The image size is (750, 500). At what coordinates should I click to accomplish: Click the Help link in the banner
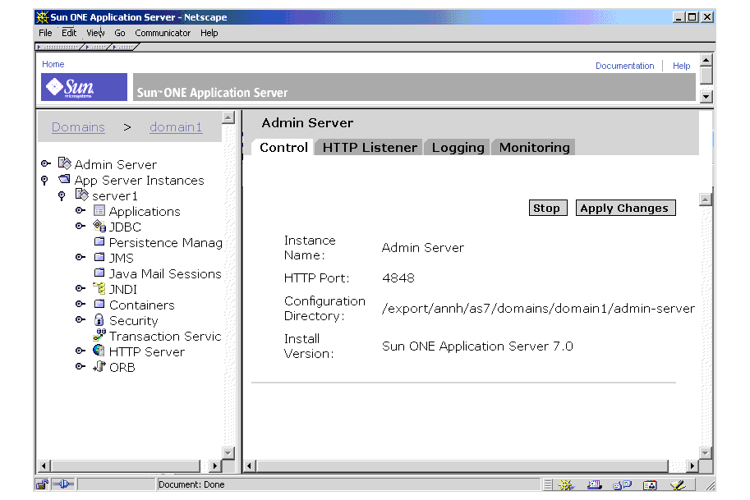pyautogui.click(x=681, y=66)
